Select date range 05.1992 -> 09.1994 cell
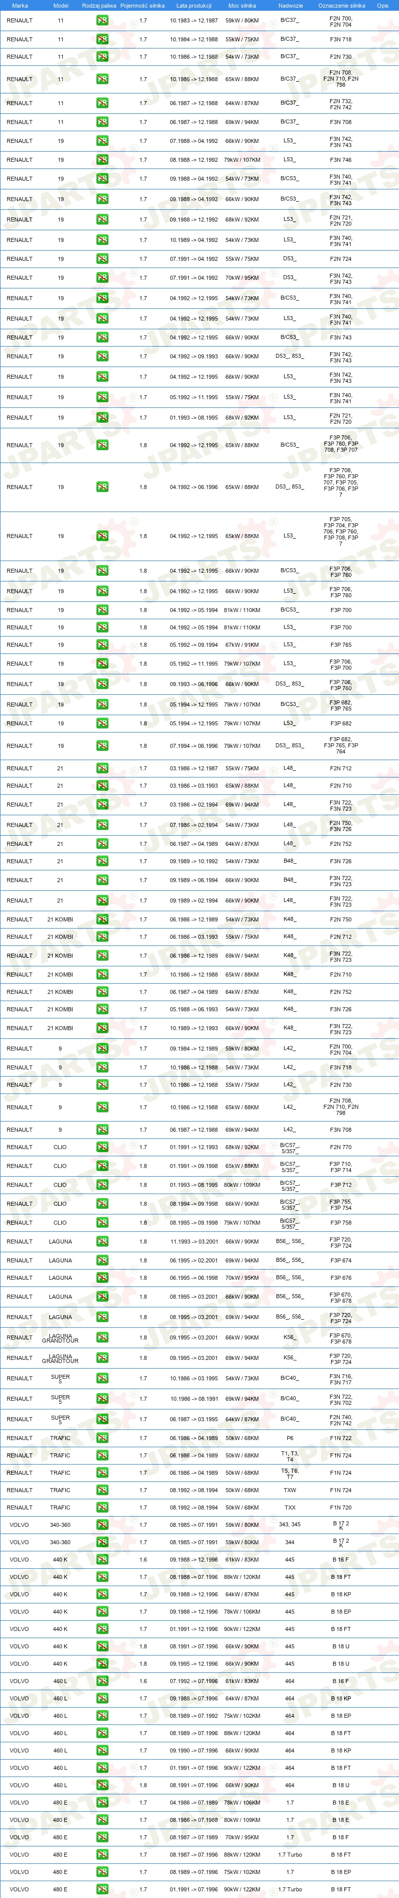This screenshot has width=399, height=1898. click(x=193, y=645)
